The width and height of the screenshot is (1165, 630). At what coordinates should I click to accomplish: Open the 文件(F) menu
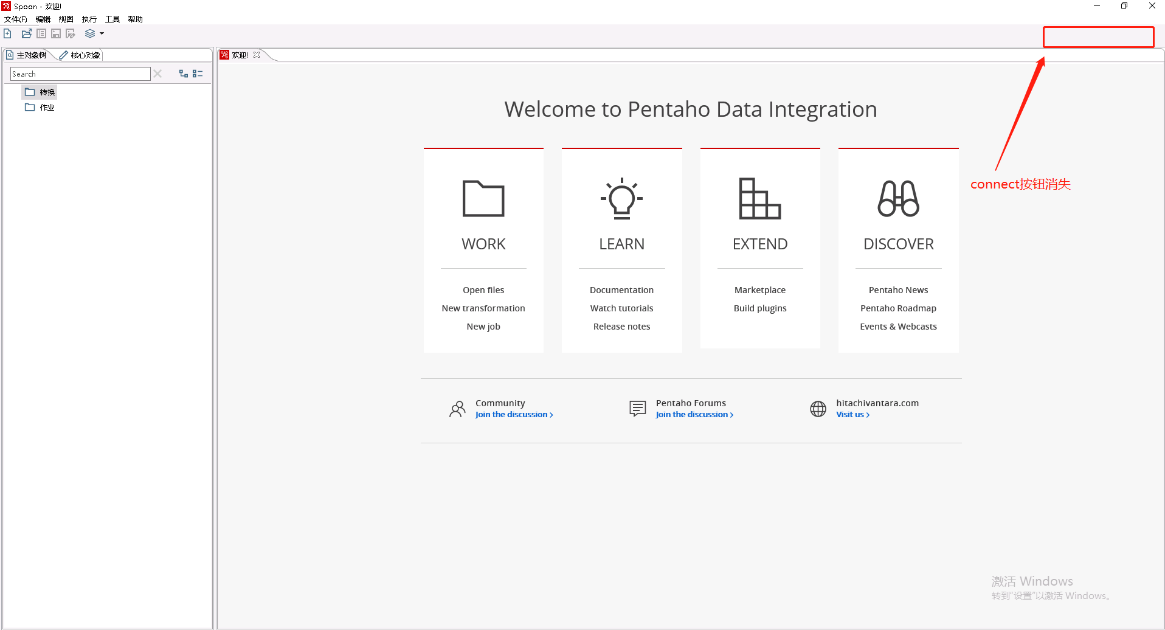[x=16, y=19]
